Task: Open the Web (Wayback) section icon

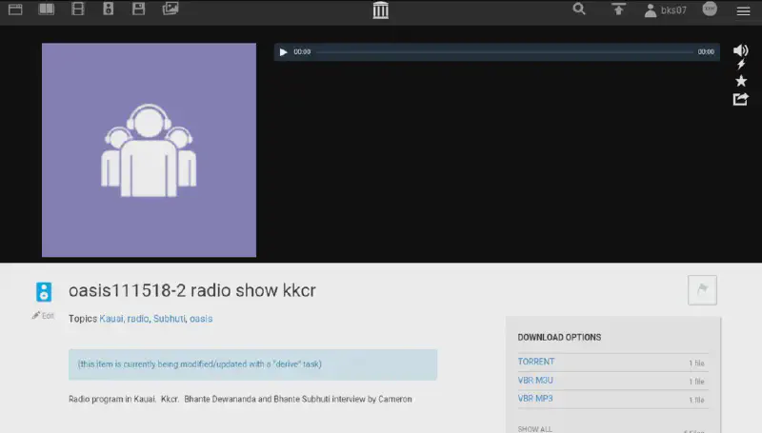Action: pyautogui.click(x=15, y=10)
